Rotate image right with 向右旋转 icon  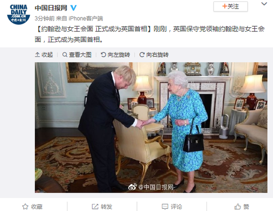coord(142,55)
